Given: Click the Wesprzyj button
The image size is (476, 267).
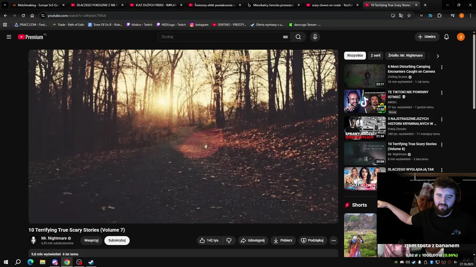Looking at the screenshot, I should [x=91, y=240].
